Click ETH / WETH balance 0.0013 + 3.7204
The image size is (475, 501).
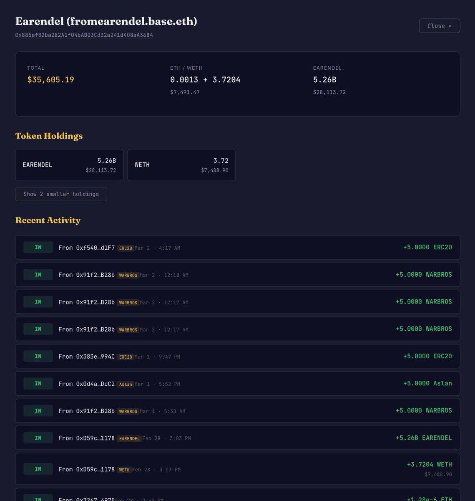[205, 80]
